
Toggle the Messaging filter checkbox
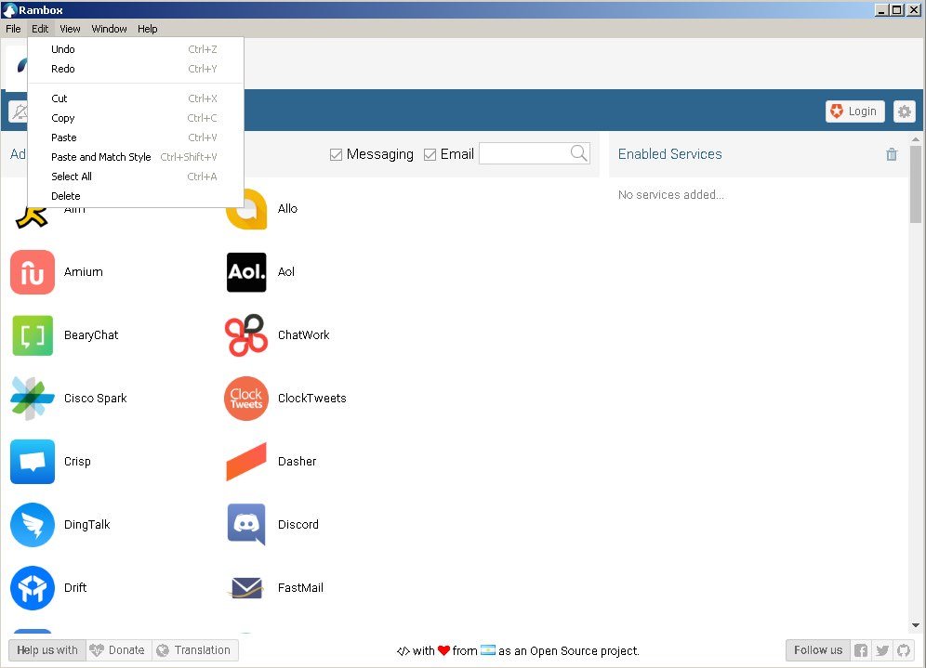coord(336,154)
